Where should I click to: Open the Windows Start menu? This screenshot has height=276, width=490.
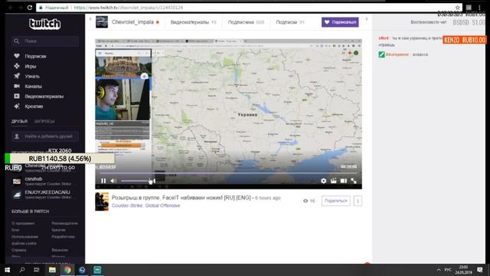7,270
